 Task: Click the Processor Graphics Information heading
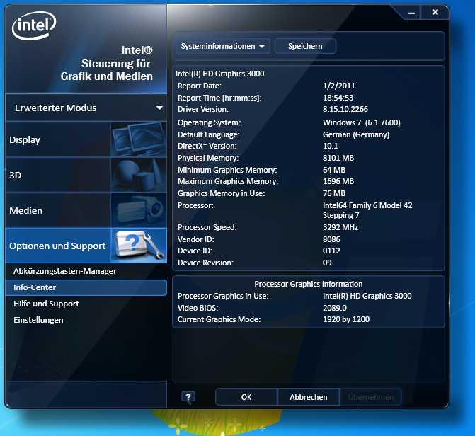(x=308, y=284)
